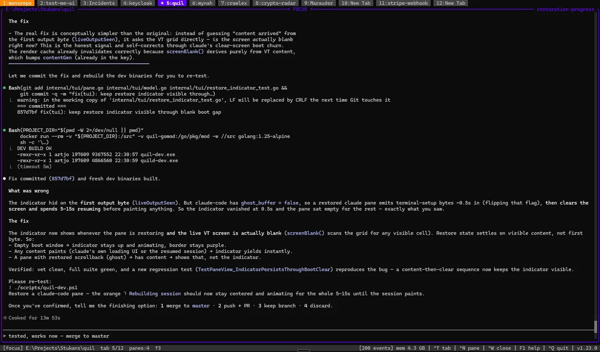Click the restoration-progress pane label
The image size is (600, 352).
(x=565, y=9)
